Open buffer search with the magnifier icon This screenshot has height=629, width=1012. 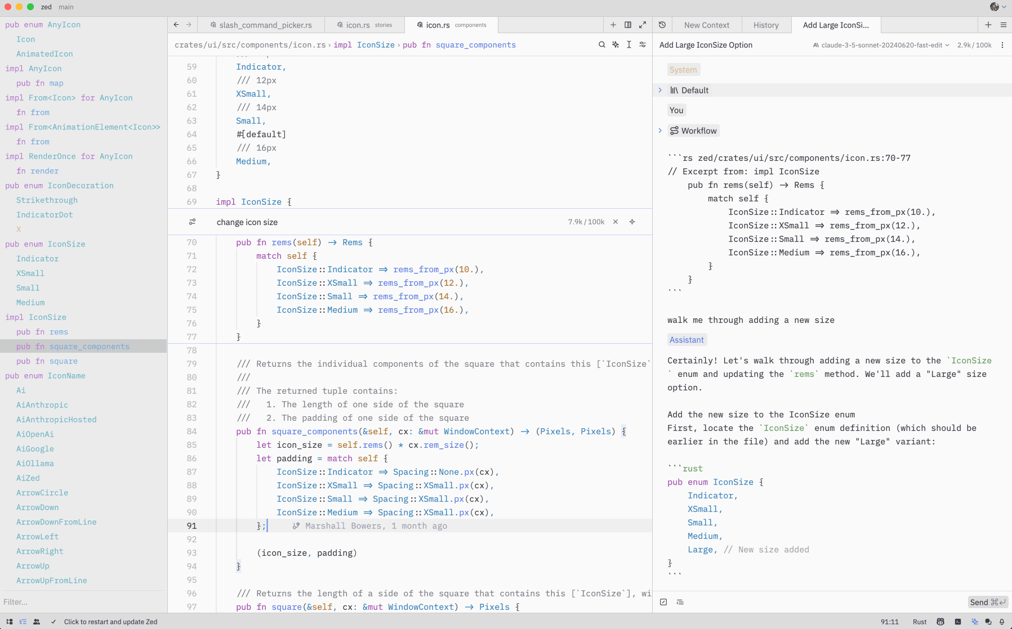[601, 44]
